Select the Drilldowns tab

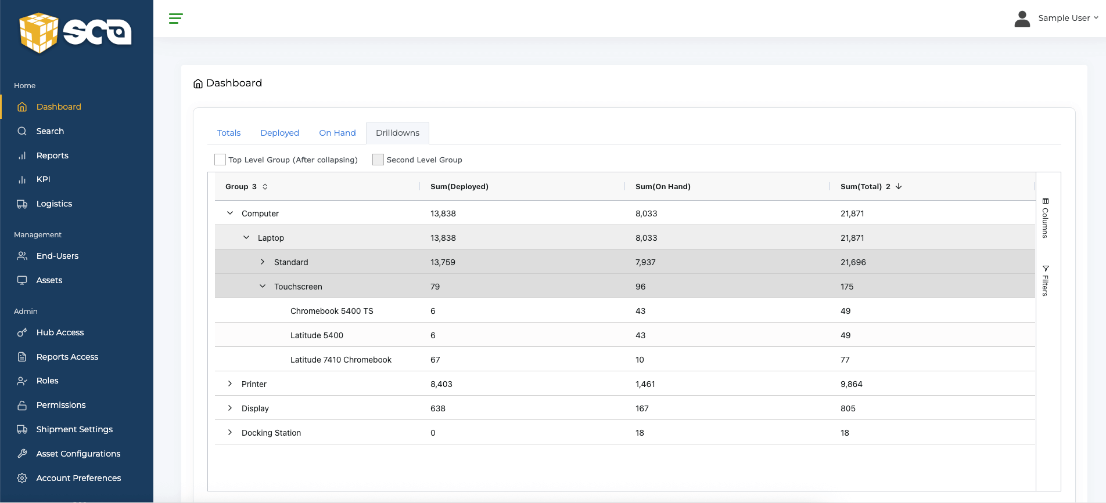pos(397,133)
